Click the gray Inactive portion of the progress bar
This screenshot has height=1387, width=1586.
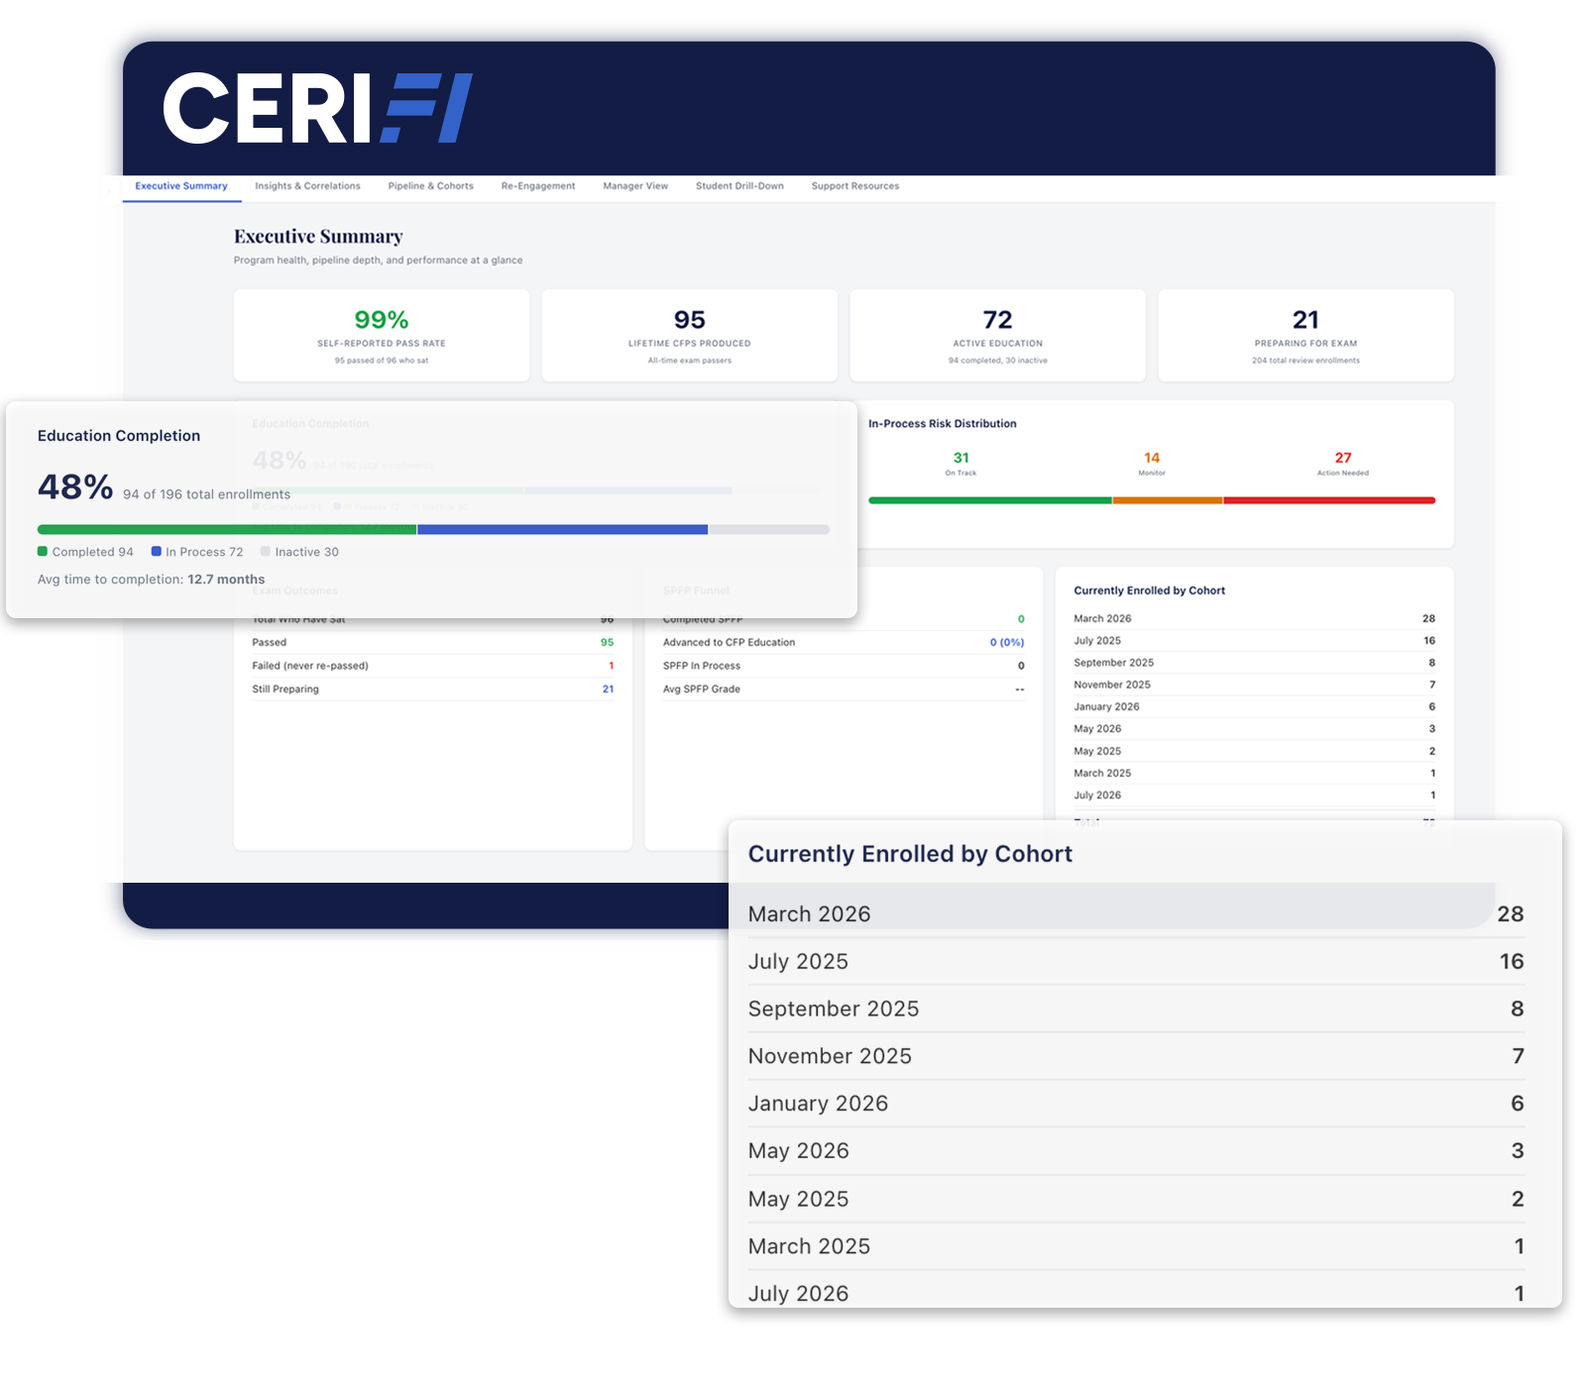pyautogui.click(x=769, y=530)
